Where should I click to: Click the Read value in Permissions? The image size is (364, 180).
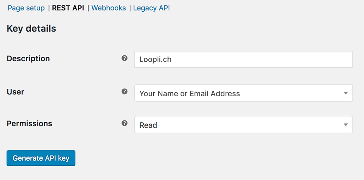coord(148,125)
